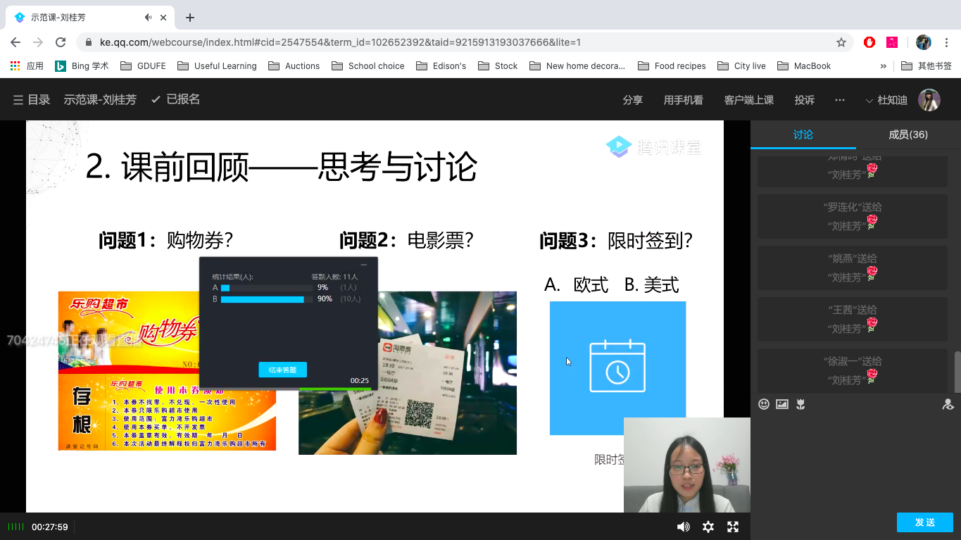Click 投诉 to file a complaint
961x540 pixels.
point(805,100)
